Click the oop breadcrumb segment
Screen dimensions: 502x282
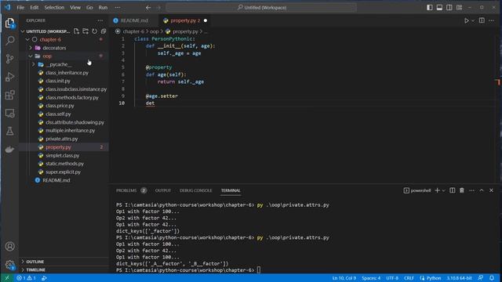click(155, 31)
